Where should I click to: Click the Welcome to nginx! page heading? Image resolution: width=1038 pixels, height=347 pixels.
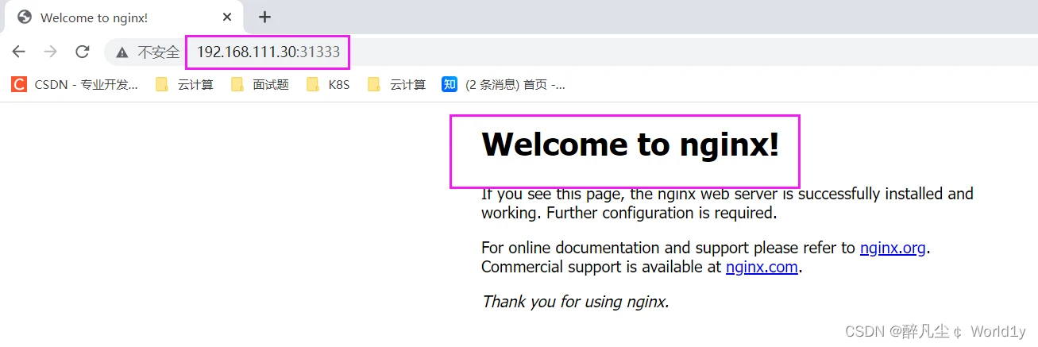point(630,145)
